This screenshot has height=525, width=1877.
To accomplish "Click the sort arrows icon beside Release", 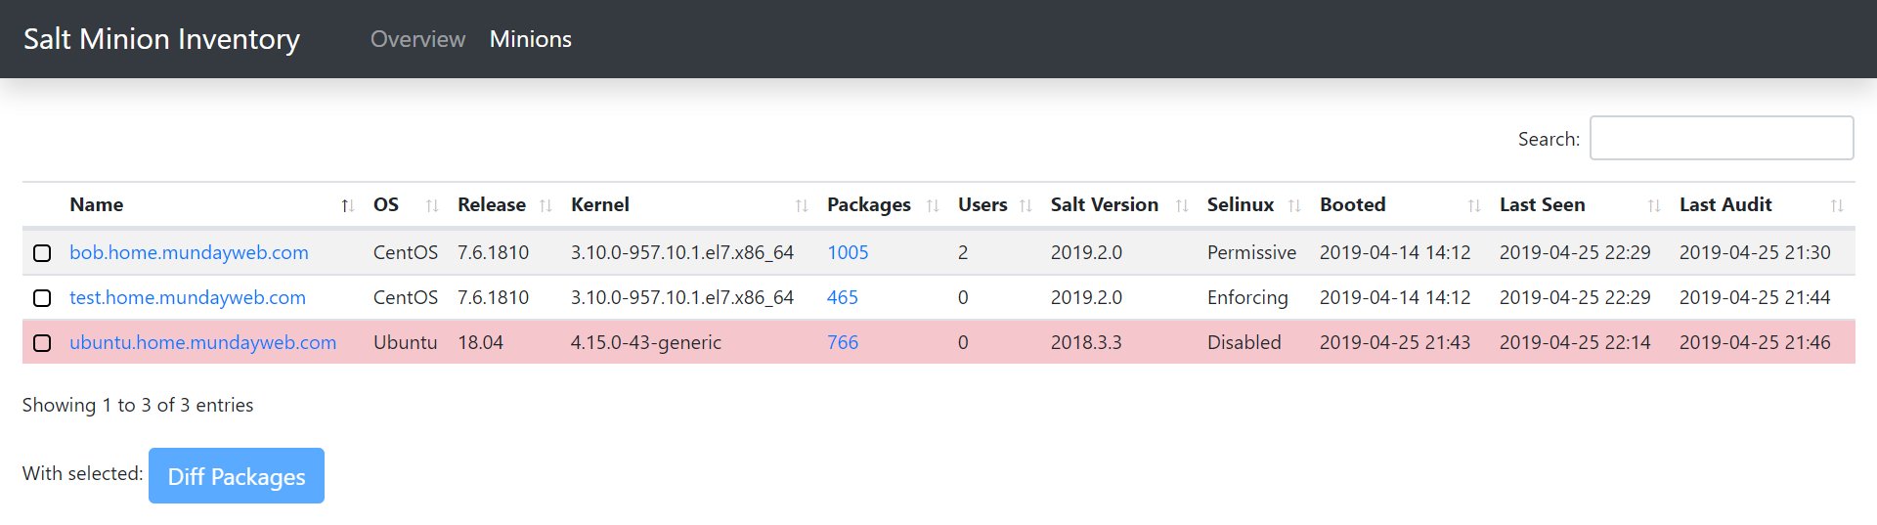I will click(x=546, y=205).
